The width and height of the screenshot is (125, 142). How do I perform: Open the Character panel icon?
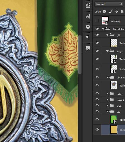click(88, 16)
